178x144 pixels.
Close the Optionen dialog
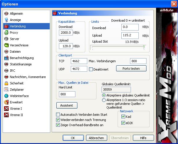click(174, 4)
